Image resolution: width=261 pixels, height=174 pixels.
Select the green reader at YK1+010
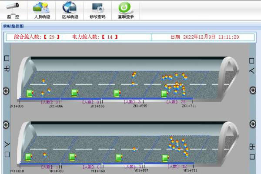[29, 157]
